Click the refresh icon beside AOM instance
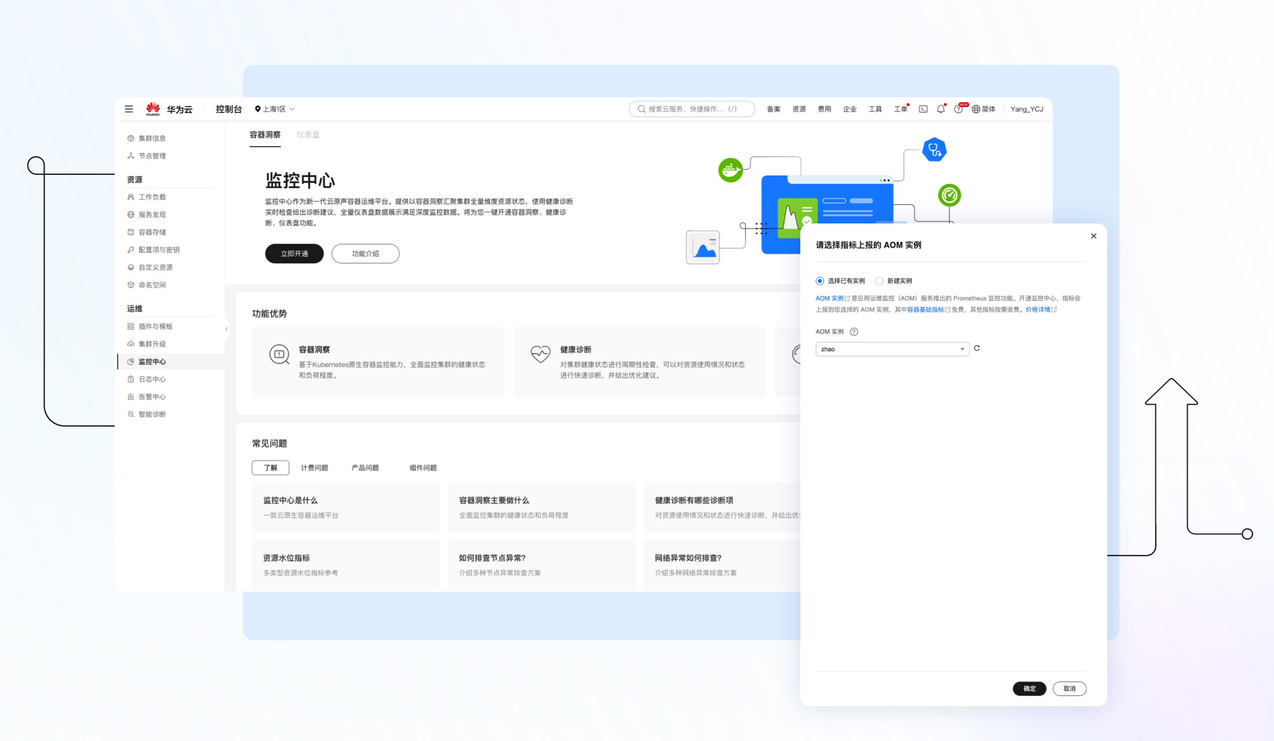The height and width of the screenshot is (741, 1274). pos(977,349)
